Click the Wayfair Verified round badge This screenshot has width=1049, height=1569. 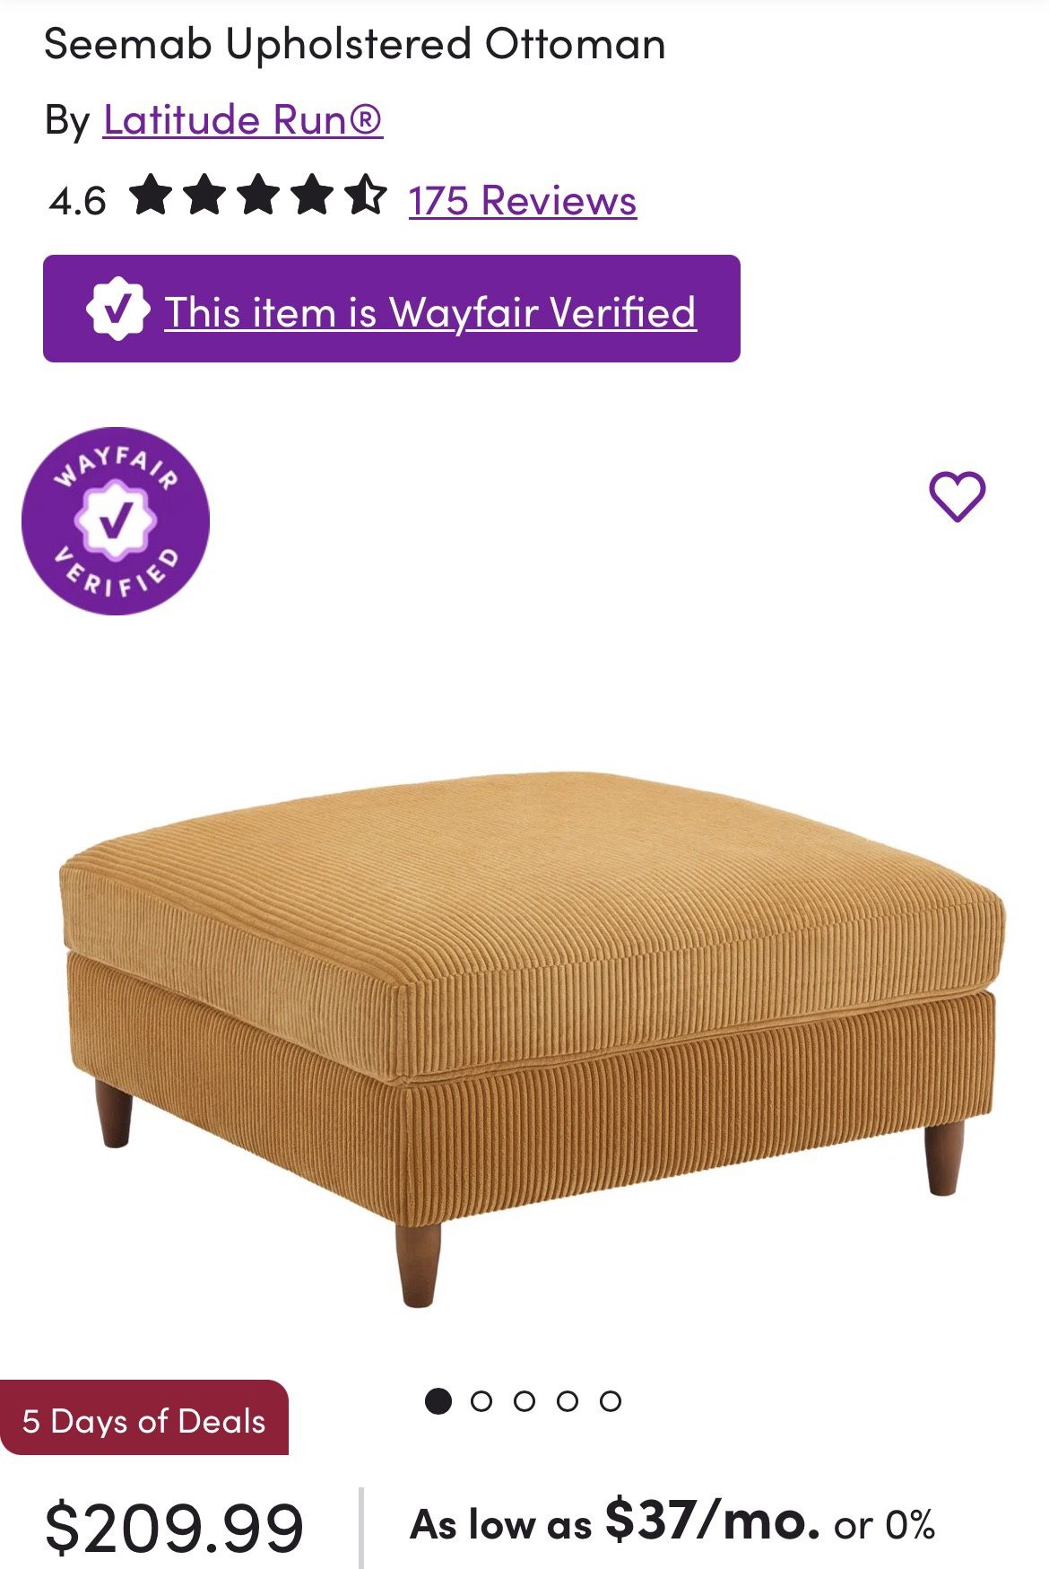pos(116,520)
